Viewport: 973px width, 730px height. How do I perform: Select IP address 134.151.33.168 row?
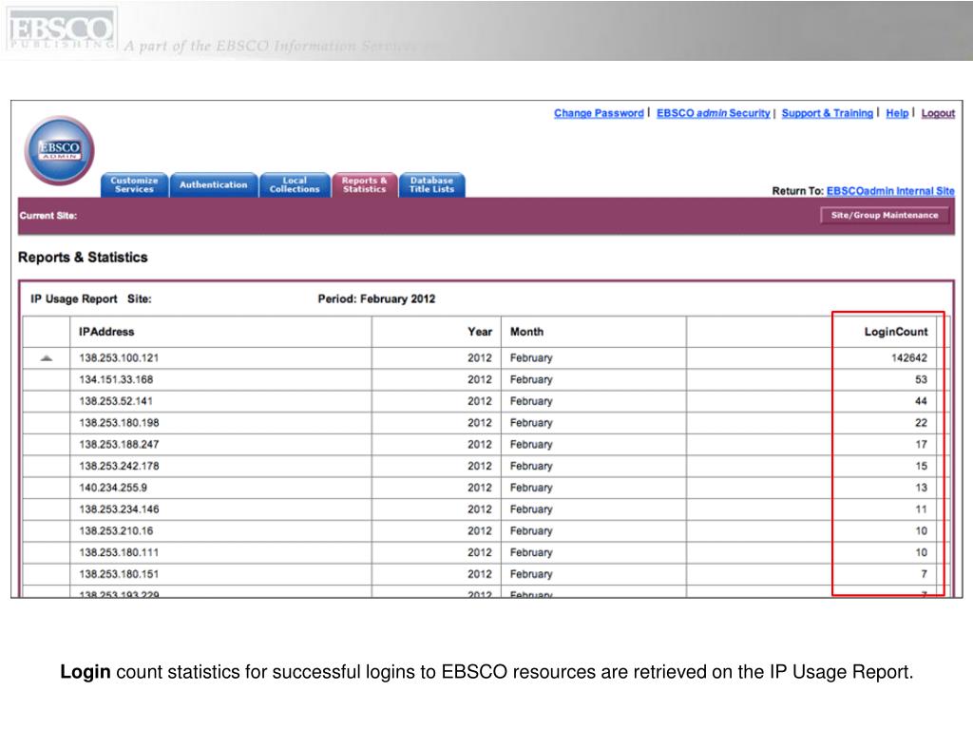116,380
